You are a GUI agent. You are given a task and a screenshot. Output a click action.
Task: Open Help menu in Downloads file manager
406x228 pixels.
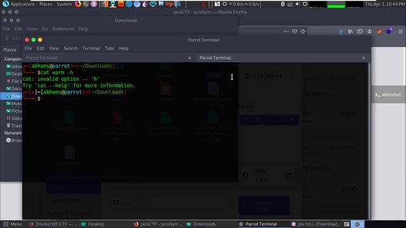coord(84,28)
